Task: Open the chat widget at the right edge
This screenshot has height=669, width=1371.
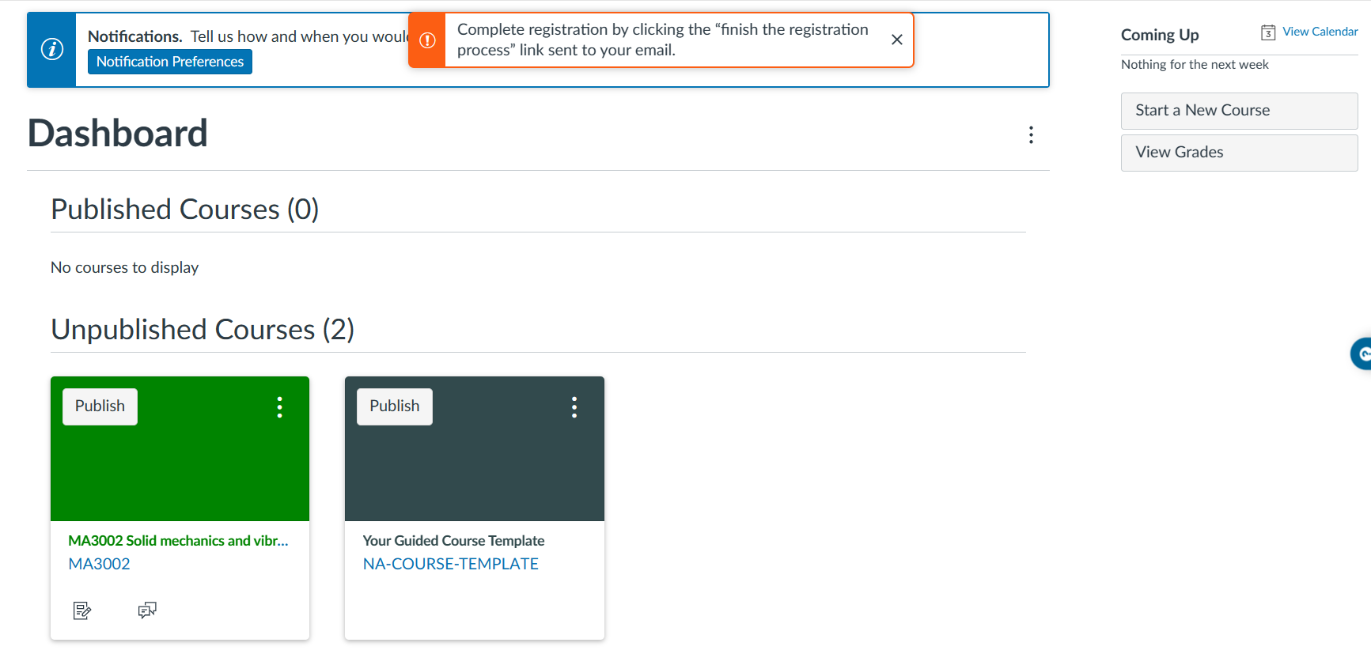Action: 1363,353
